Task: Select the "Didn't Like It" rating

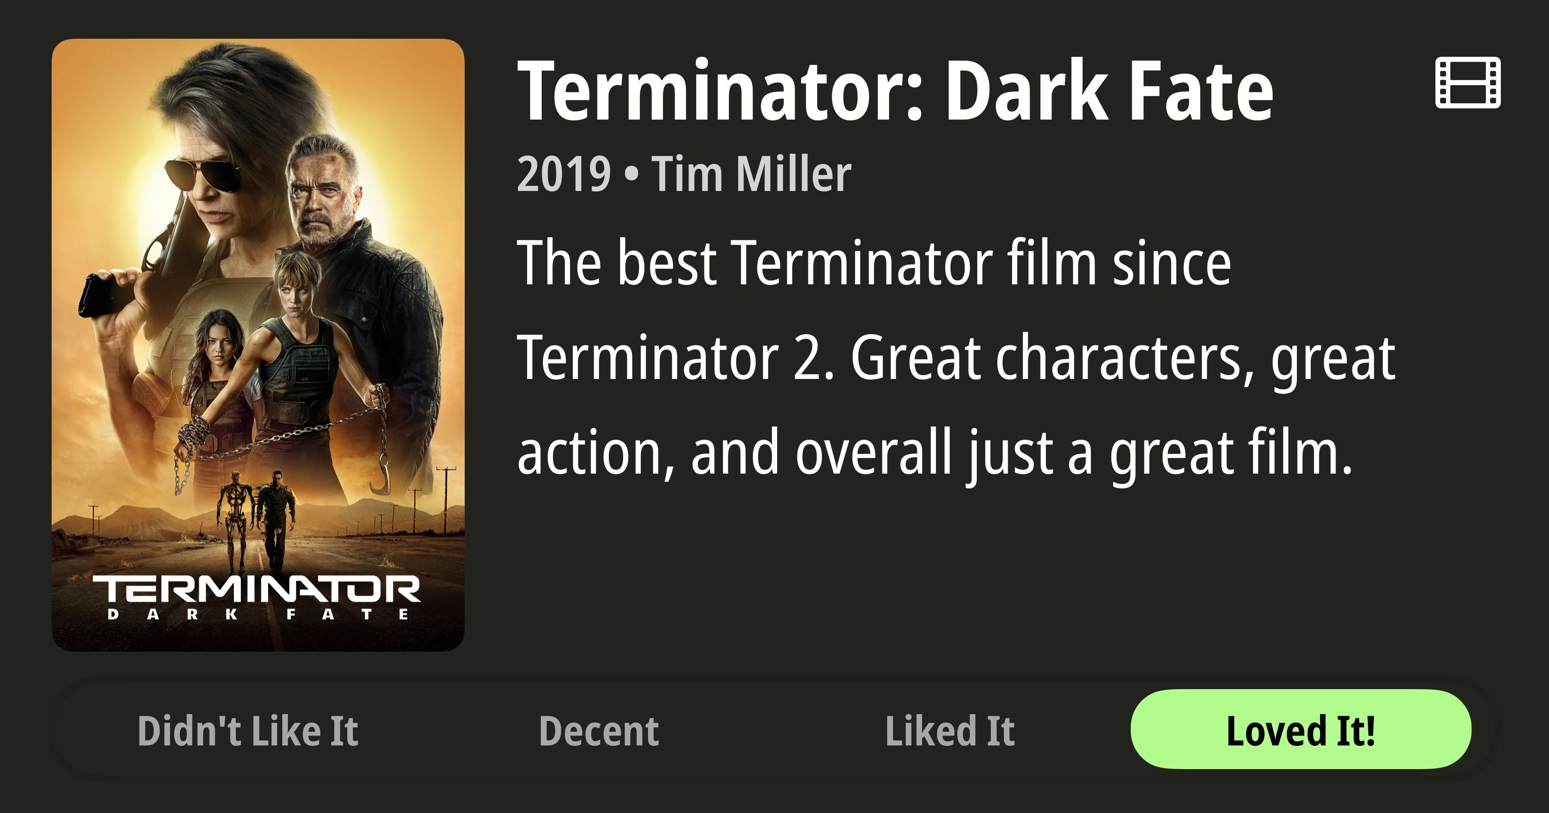Action: (248, 730)
